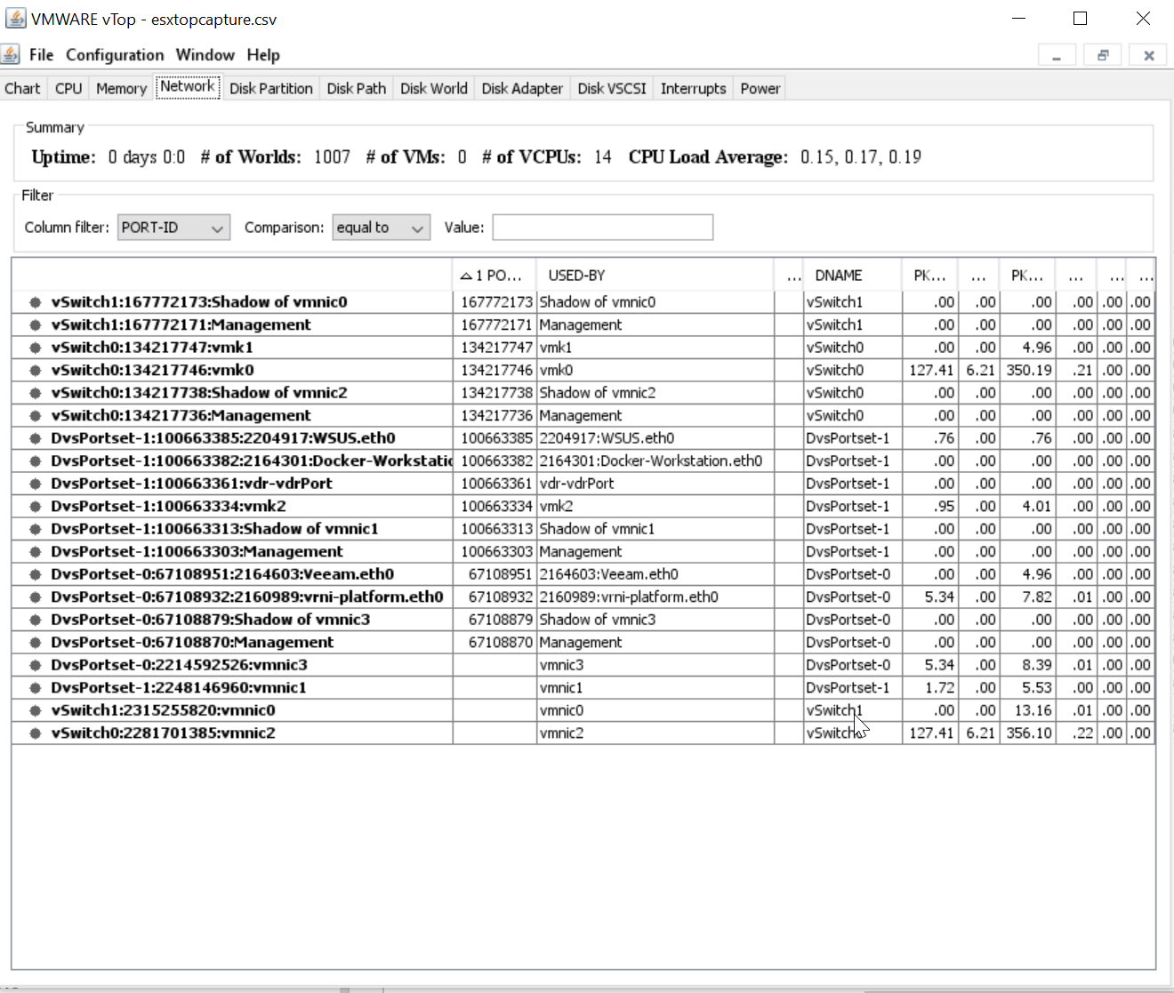Click the bullet icon next to DvsPortset-1:100663334:vmk2
1174x993 pixels.
[x=36, y=507]
